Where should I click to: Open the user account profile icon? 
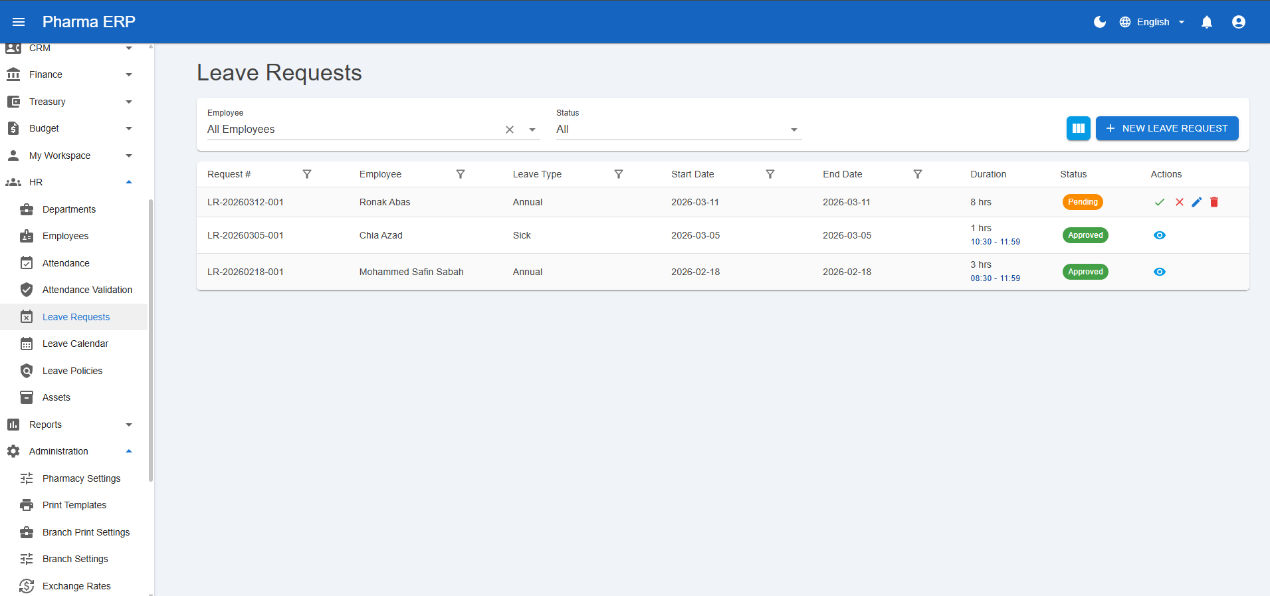pyautogui.click(x=1238, y=22)
